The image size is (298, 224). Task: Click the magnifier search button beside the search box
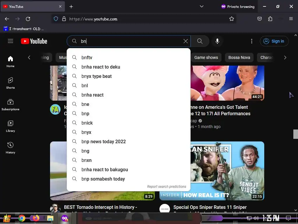200,41
